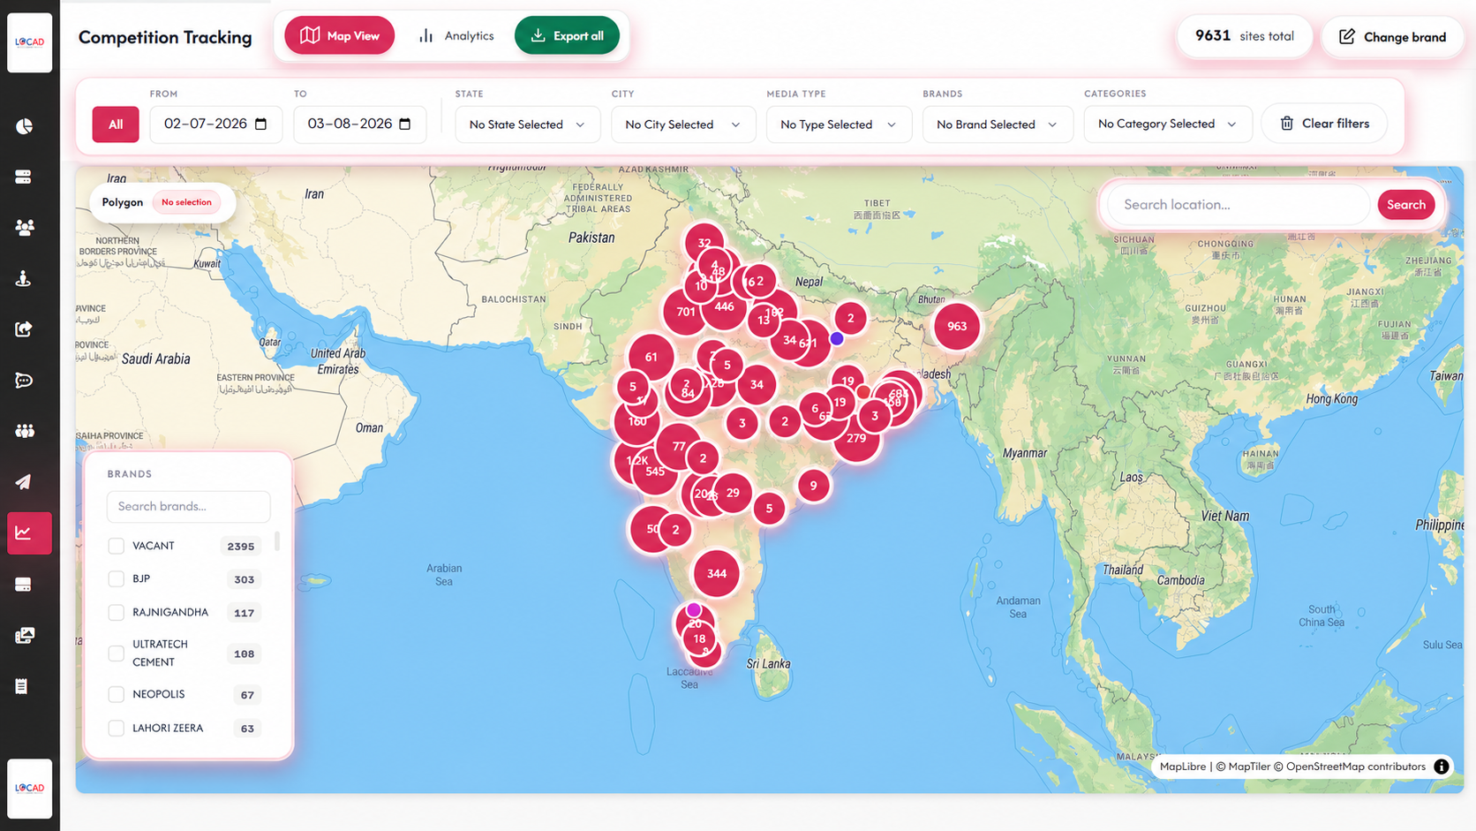Click the 61 cluster marker on map
Image resolution: width=1476 pixels, height=831 pixels.
[x=651, y=357]
